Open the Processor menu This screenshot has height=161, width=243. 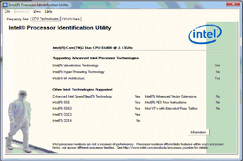[22, 12]
